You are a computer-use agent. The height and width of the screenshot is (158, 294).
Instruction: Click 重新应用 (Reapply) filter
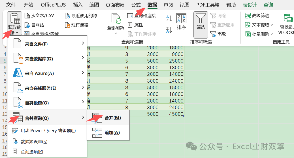click(x=222, y=25)
